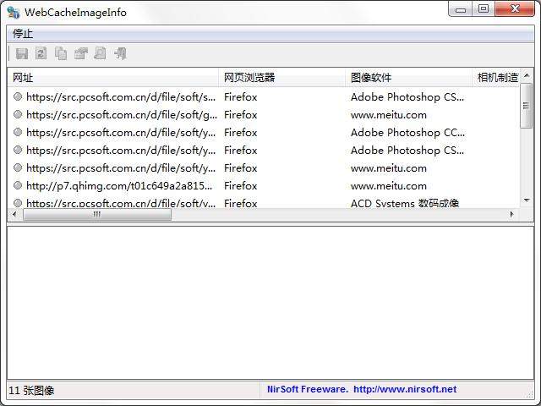This screenshot has height=406, width=541.
Task: Click Adobe Photoshop CC... cell
Action: (x=407, y=133)
